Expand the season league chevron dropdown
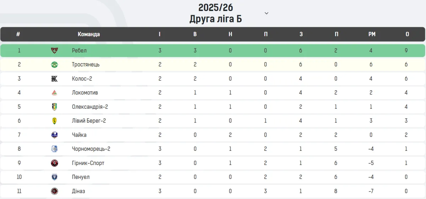Viewport: 426px width, 199px height. (267, 13)
